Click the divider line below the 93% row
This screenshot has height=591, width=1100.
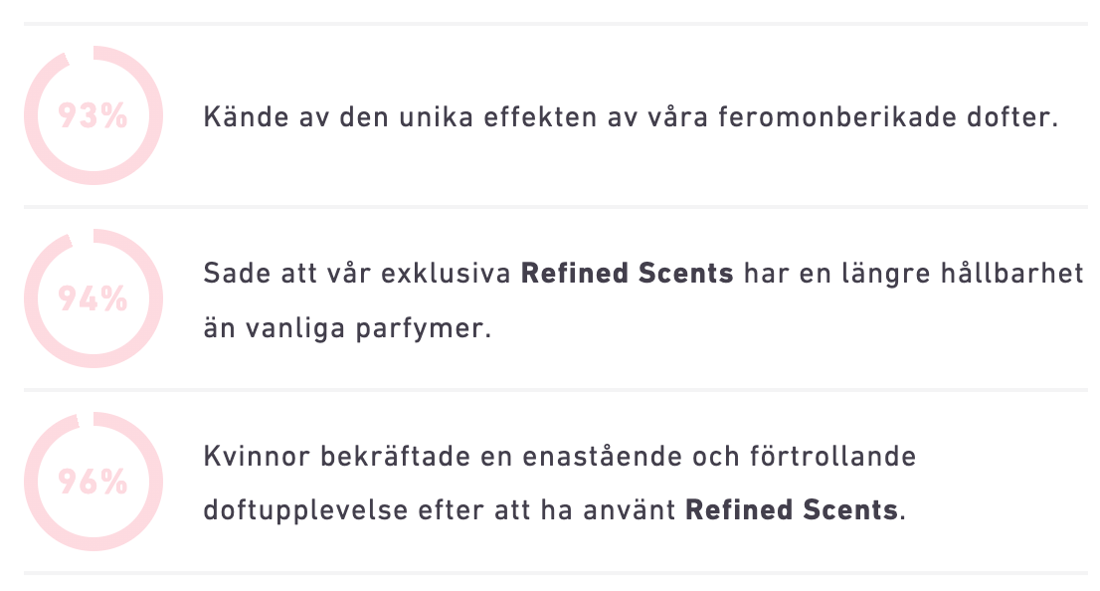(x=556, y=207)
